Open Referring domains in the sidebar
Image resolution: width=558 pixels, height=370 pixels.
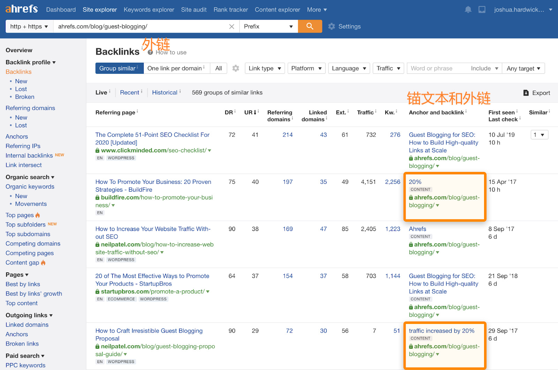[30, 108]
